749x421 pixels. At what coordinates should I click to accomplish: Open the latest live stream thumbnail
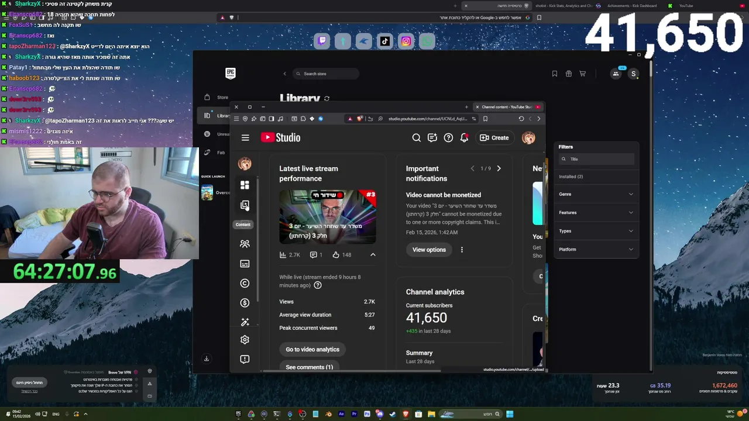click(328, 216)
